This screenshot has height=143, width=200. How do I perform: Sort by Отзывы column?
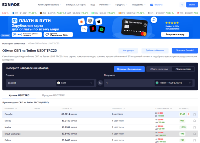(x=184, y=109)
